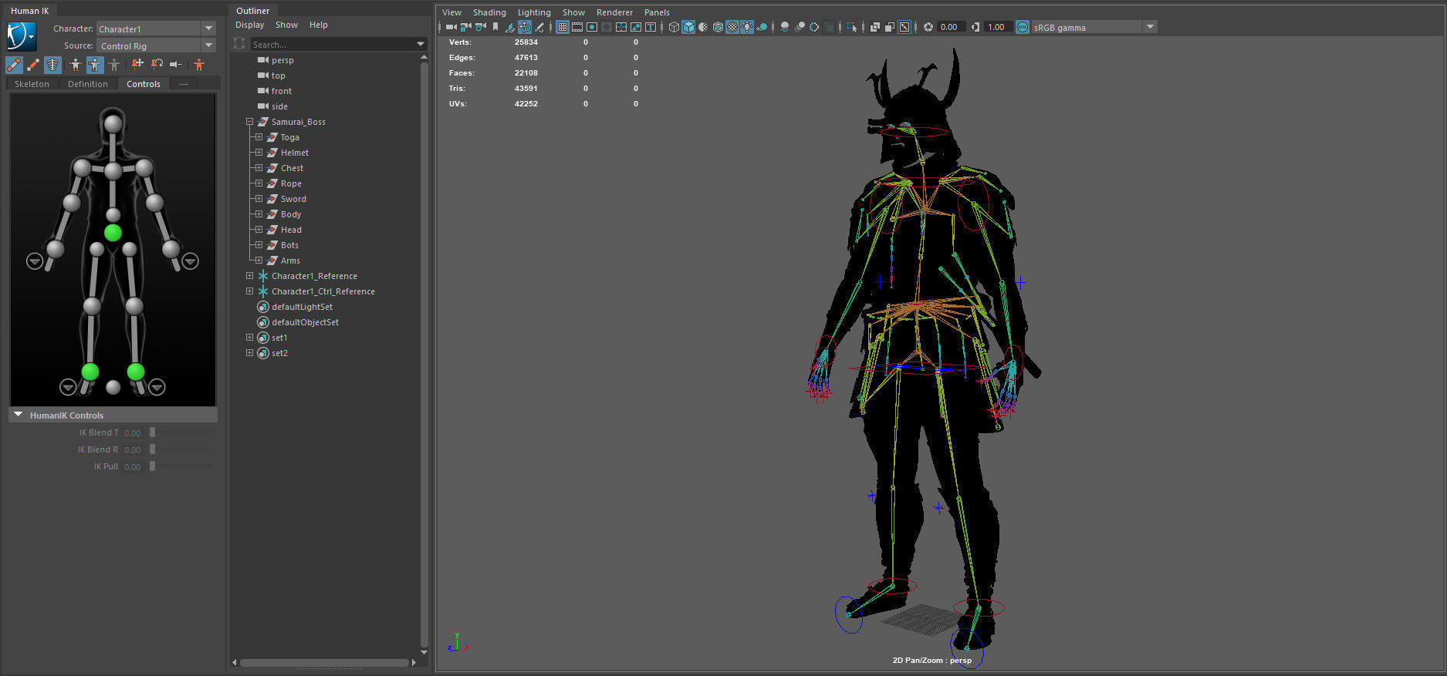The height and width of the screenshot is (676, 1447).
Task: Open the sRGB gamma dropdown
Action: [x=1151, y=27]
